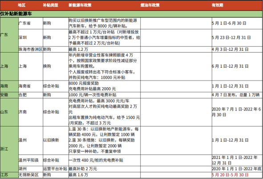Click validity 5 月 23 日-12 月 31 日

click(237, 37)
